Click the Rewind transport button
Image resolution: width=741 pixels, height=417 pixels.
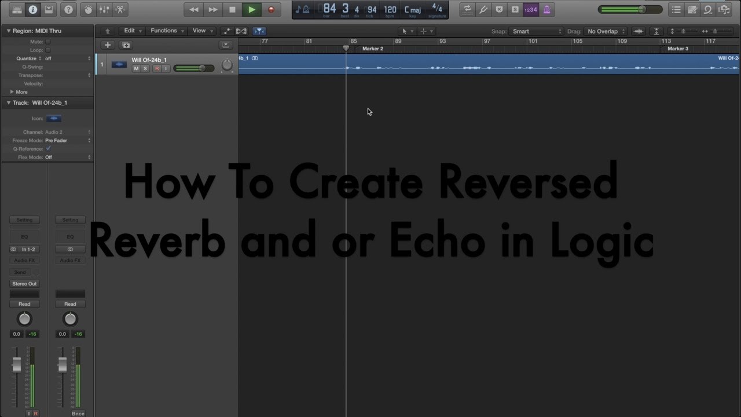194,9
